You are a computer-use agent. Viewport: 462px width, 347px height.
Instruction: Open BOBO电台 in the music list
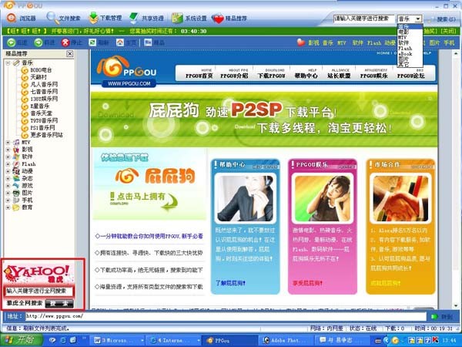[41, 70]
